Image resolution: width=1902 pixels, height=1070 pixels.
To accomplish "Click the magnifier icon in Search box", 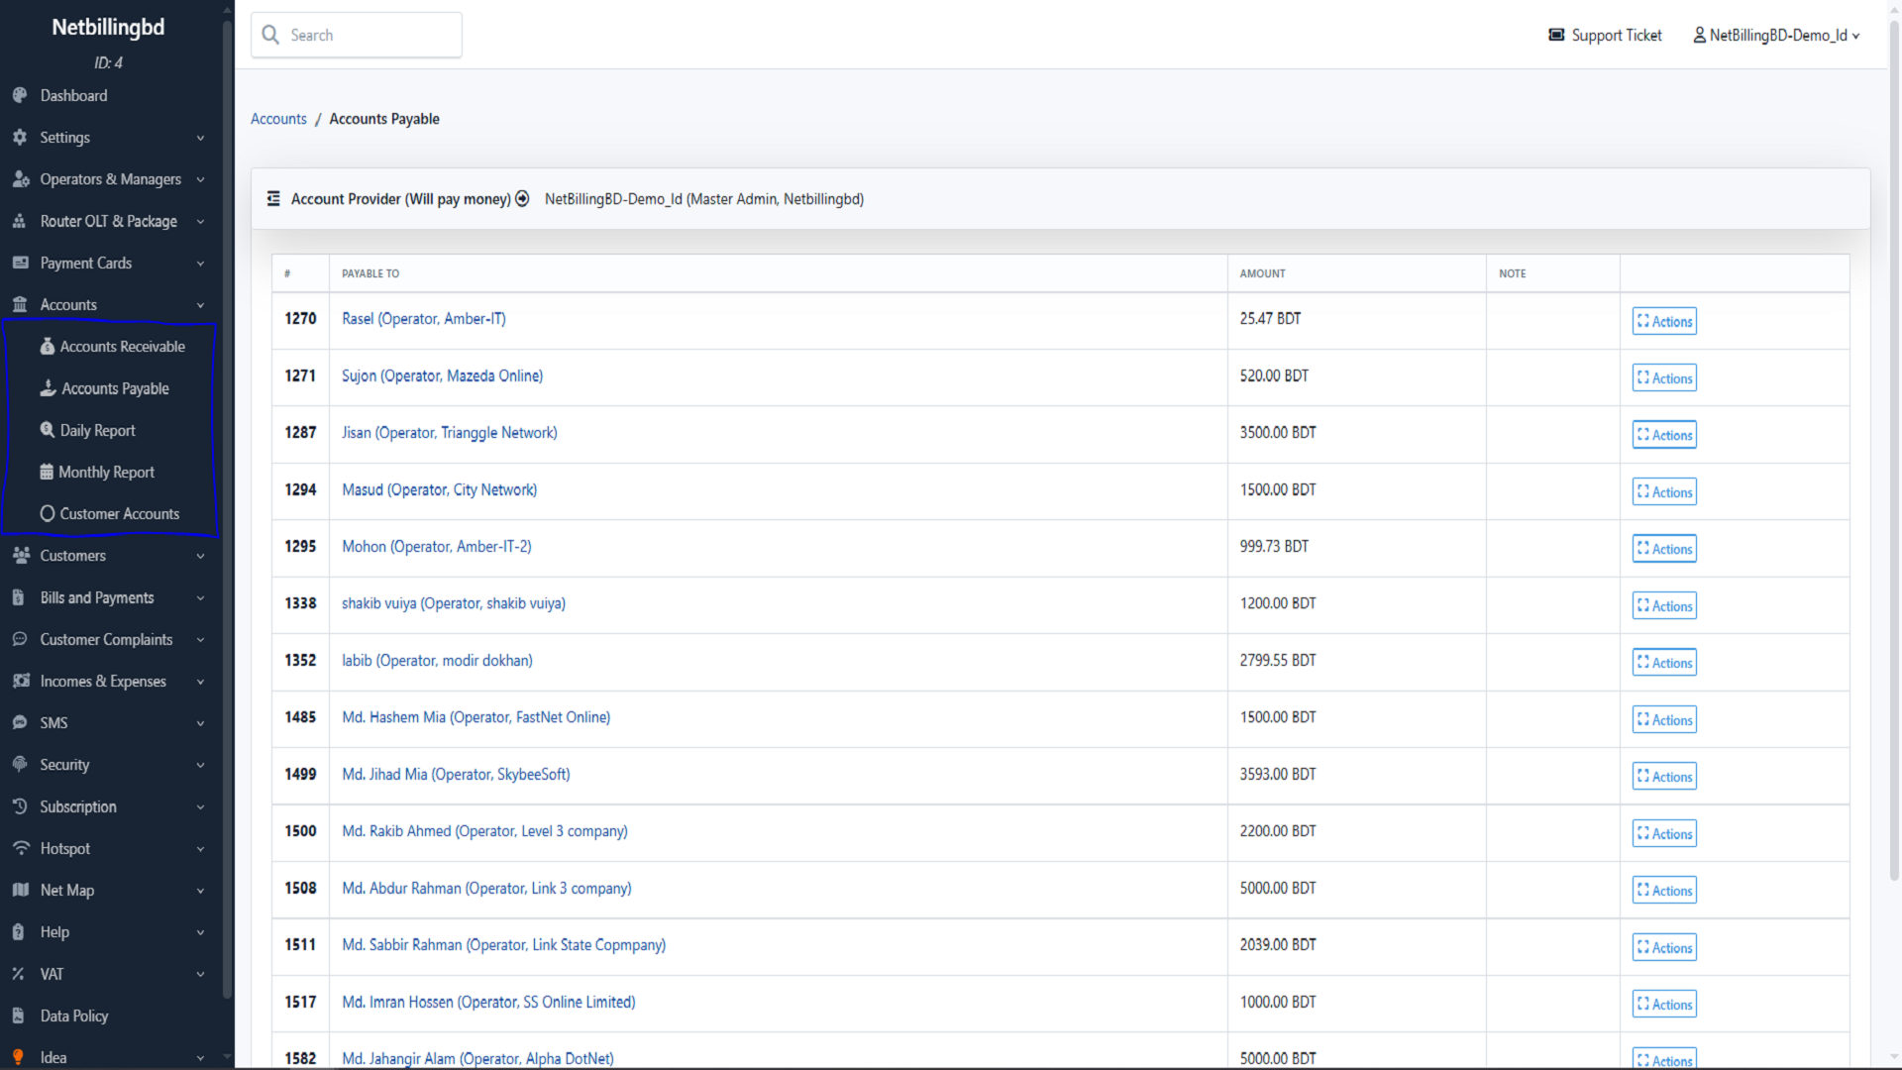I will 270,36.
